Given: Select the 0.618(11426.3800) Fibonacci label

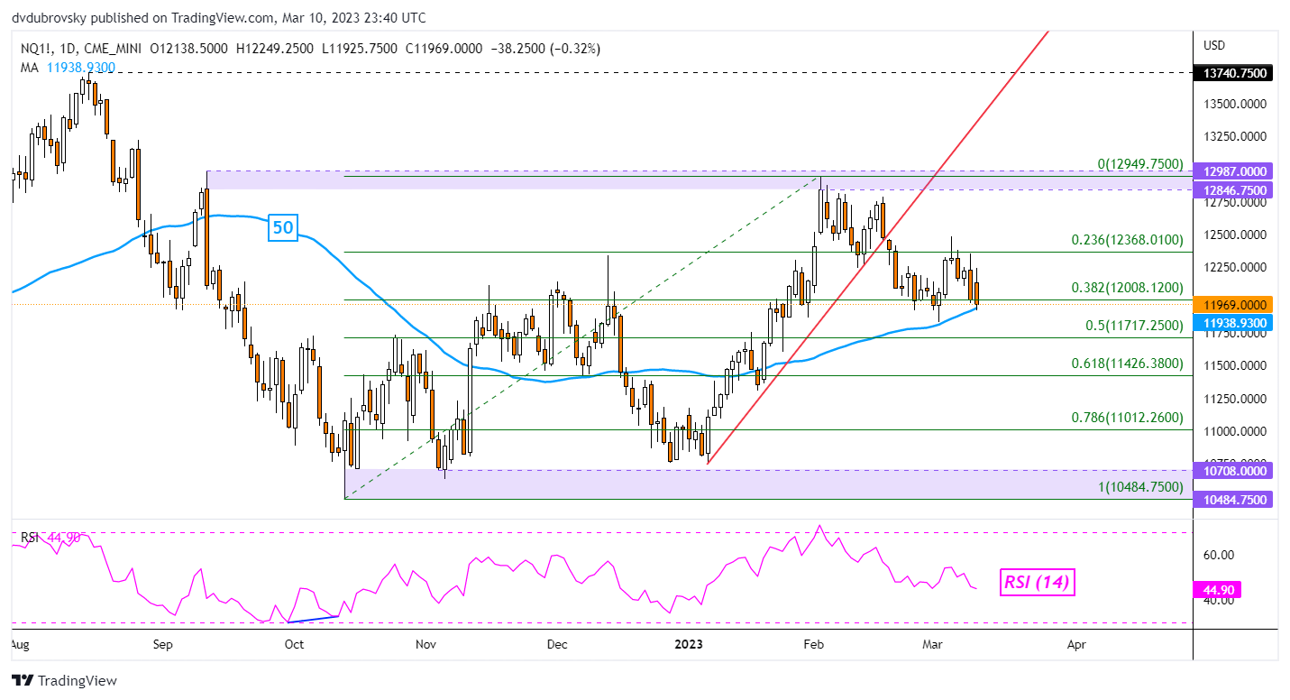Looking at the screenshot, I should pos(1126,364).
